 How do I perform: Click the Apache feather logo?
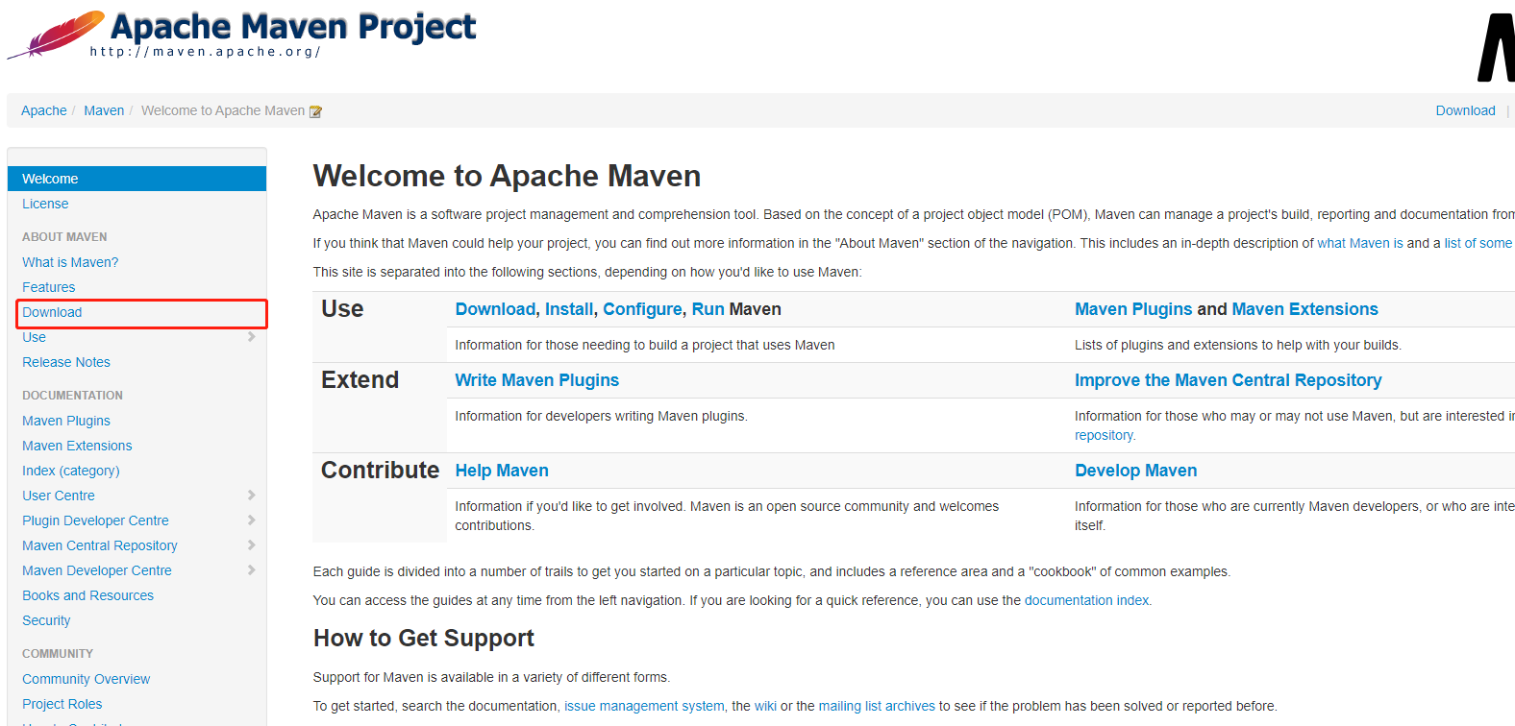[58, 35]
